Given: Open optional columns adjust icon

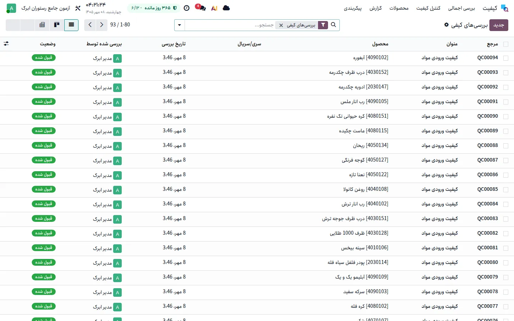Looking at the screenshot, I should pos(6,44).
